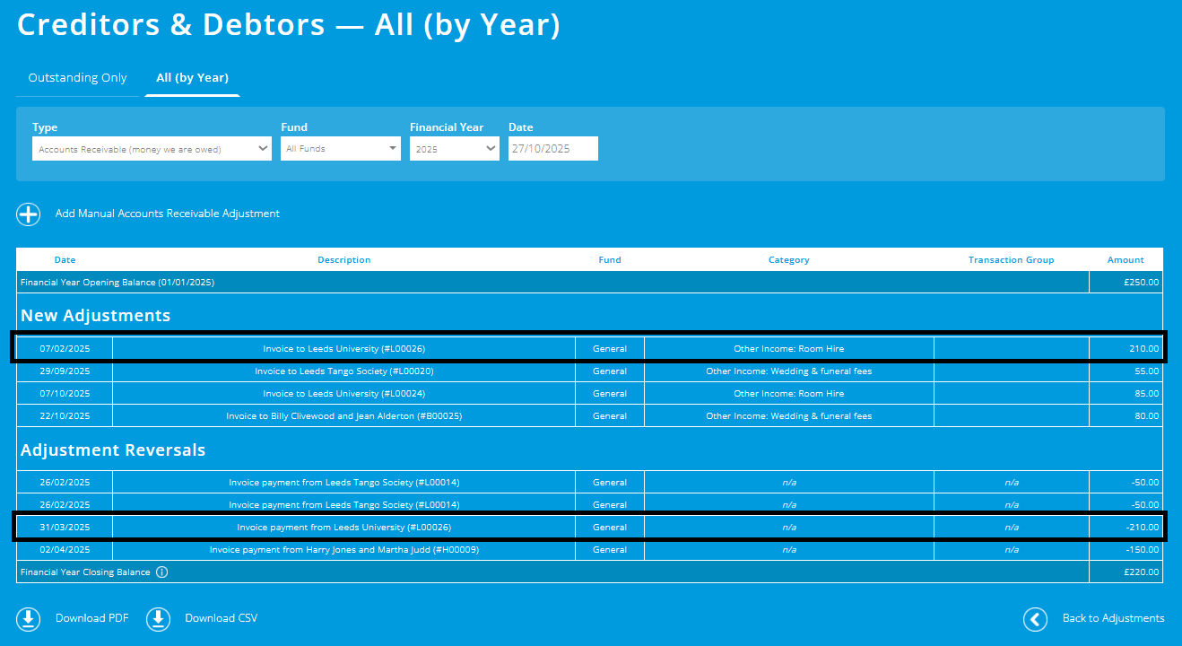
Task: Click the Add Manual Accounts Receivable Adjustment link
Action: 168,214
